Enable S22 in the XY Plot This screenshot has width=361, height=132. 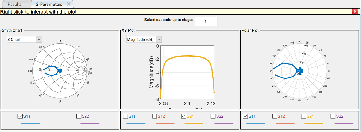[x=213, y=116]
